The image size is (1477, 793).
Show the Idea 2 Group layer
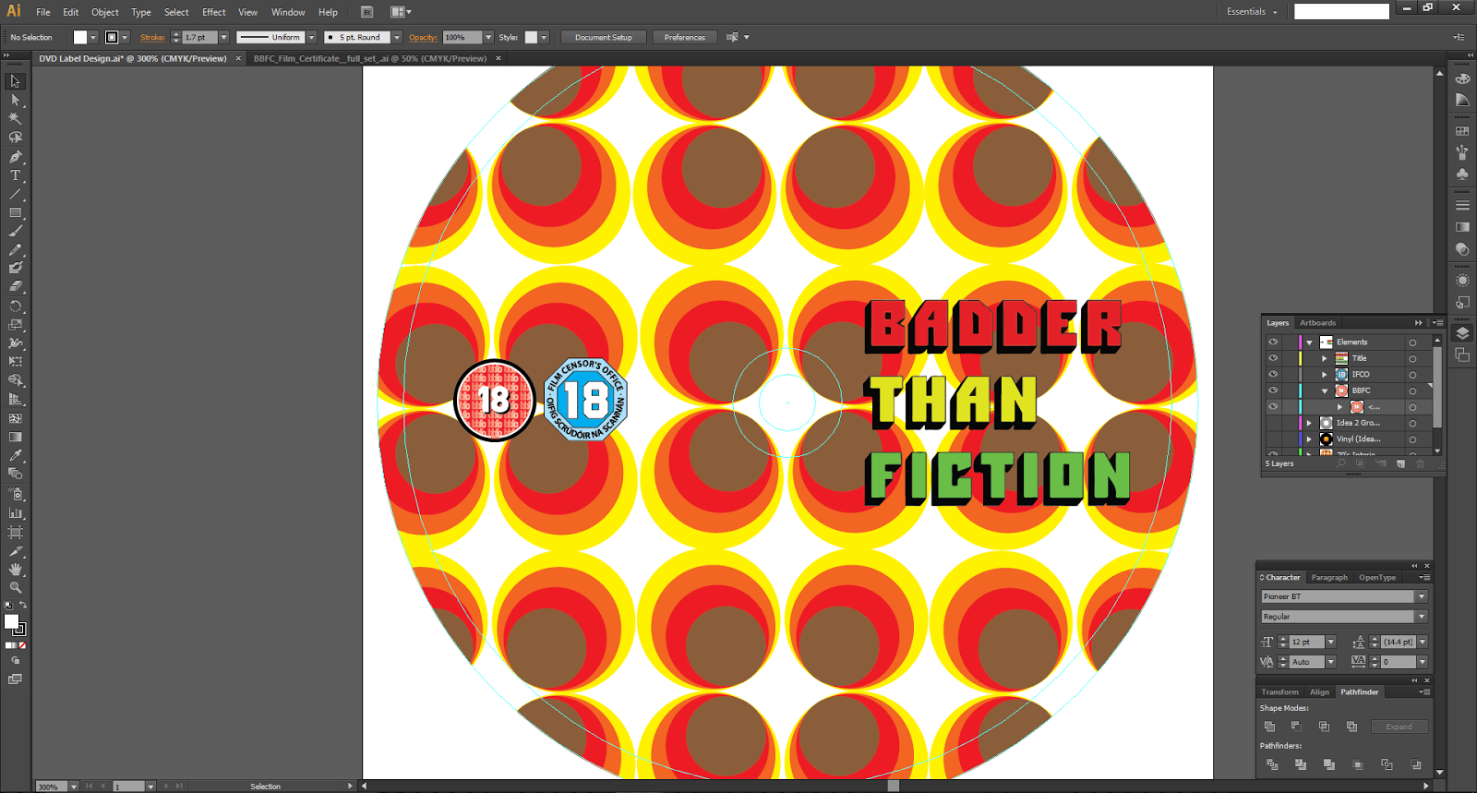pyautogui.click(x=1273, y=423)
